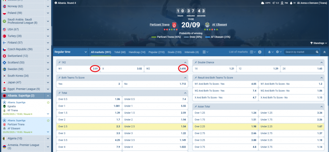Switch to the Intervals (4) tab
The width and height of the screenshot is (329, 152).
192,52
